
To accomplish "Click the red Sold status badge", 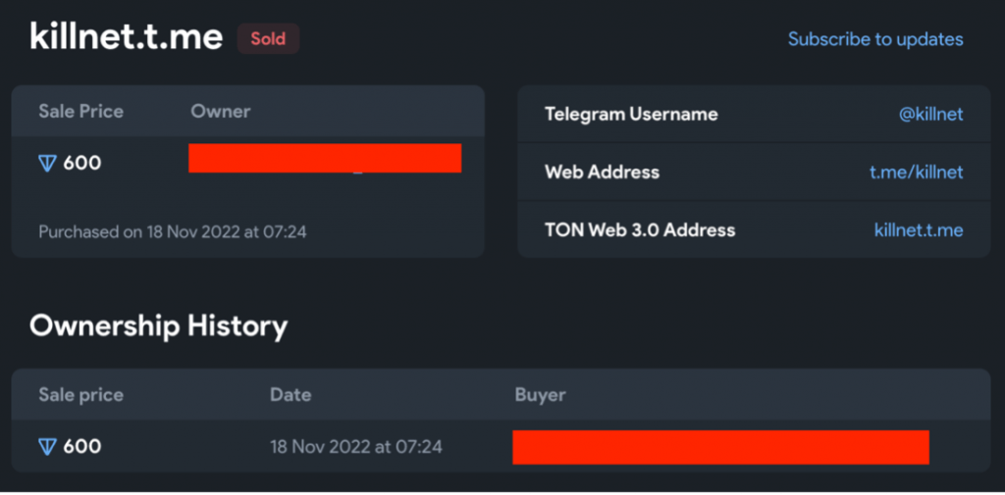I will pos(269,39).
